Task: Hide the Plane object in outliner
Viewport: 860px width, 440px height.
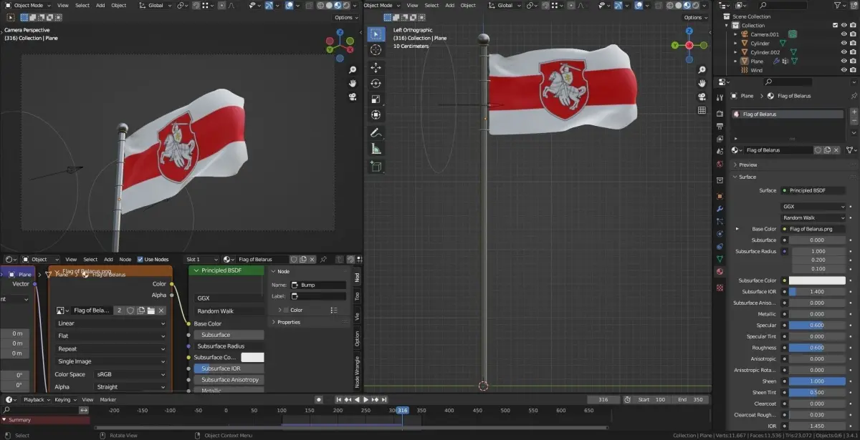Action: click(x=844, y=62)
